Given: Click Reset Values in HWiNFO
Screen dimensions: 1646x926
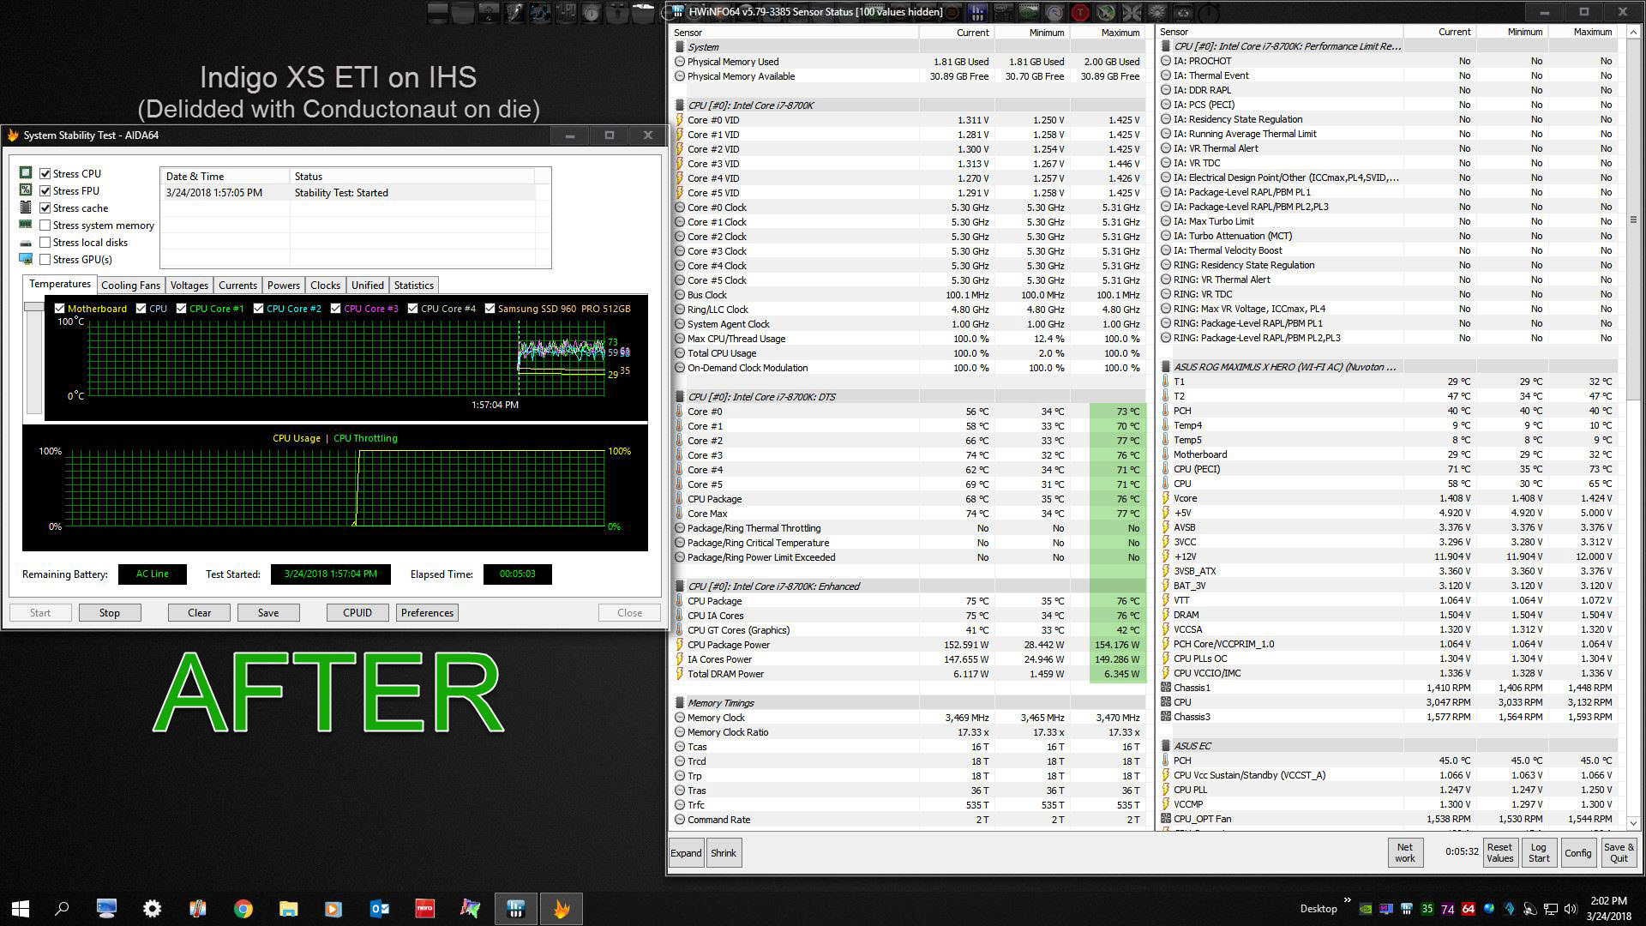Looking at the screenshot, I should (x=1499, y=852).
